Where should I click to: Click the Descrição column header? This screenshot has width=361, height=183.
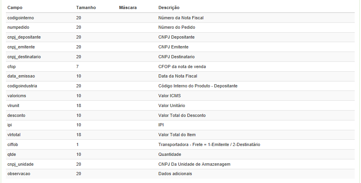(169, 7)
